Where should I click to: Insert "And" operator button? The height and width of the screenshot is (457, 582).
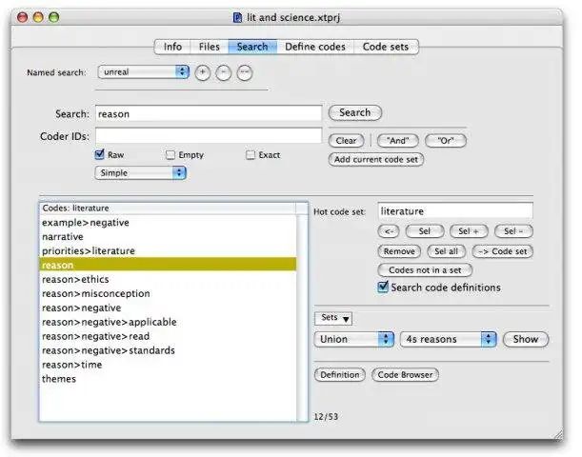pos(397,141)
